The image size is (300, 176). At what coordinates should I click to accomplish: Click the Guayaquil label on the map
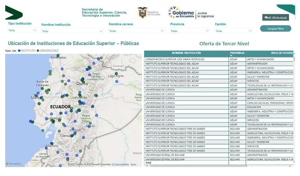coord(53,118)
